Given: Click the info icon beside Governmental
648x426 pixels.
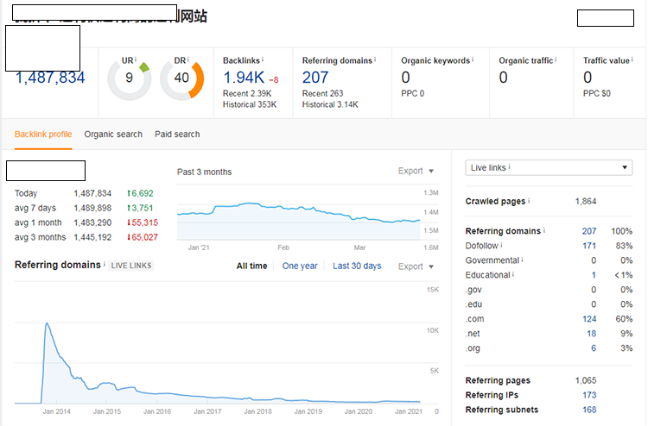Looking at the screenshot, I should click(523, 260).
